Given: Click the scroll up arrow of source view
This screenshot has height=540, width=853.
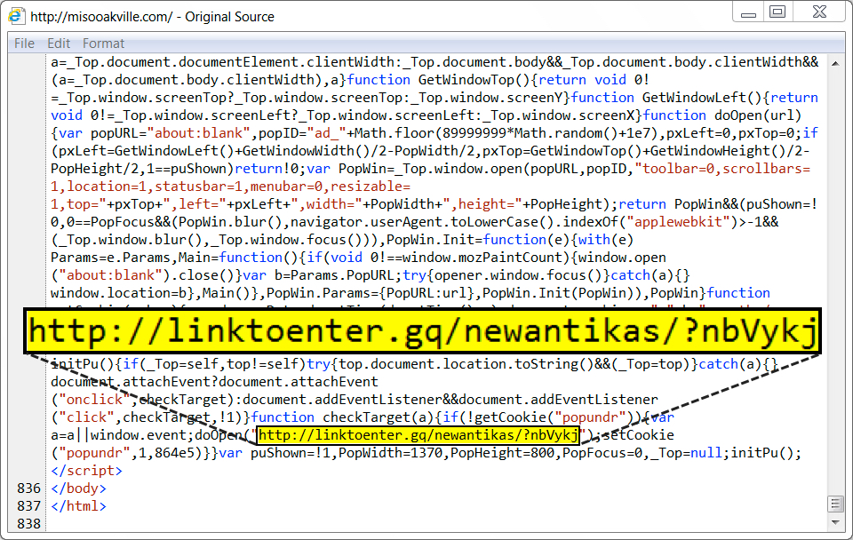Looking at the screenshot, I should (835, 64).
